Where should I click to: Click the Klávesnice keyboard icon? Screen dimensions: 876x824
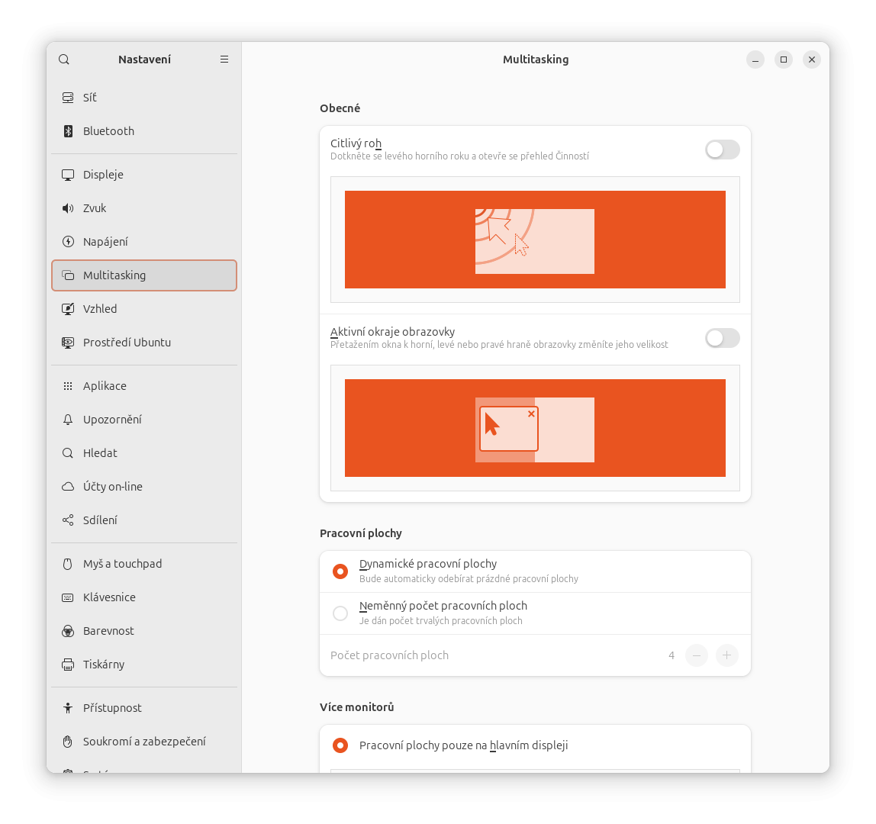click(x=68, y=597)
